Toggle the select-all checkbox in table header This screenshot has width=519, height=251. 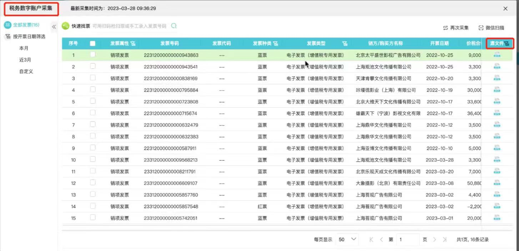[93, 43]
